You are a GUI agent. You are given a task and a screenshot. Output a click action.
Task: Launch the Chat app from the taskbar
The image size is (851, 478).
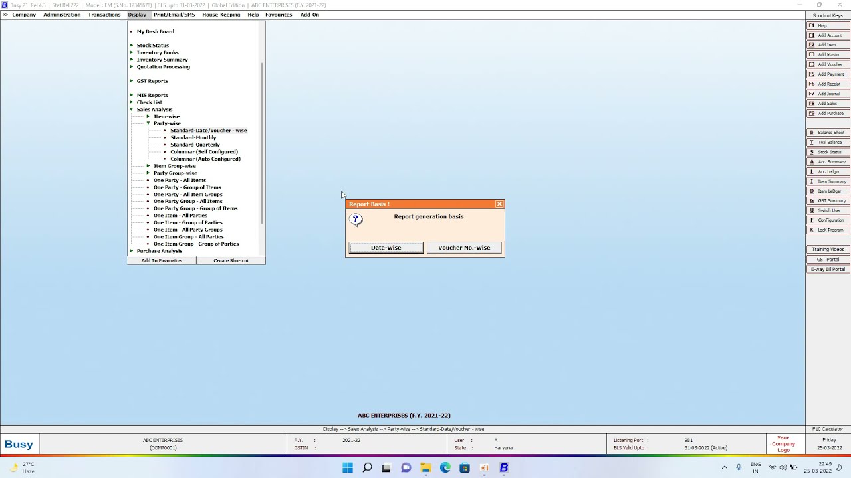406,468
